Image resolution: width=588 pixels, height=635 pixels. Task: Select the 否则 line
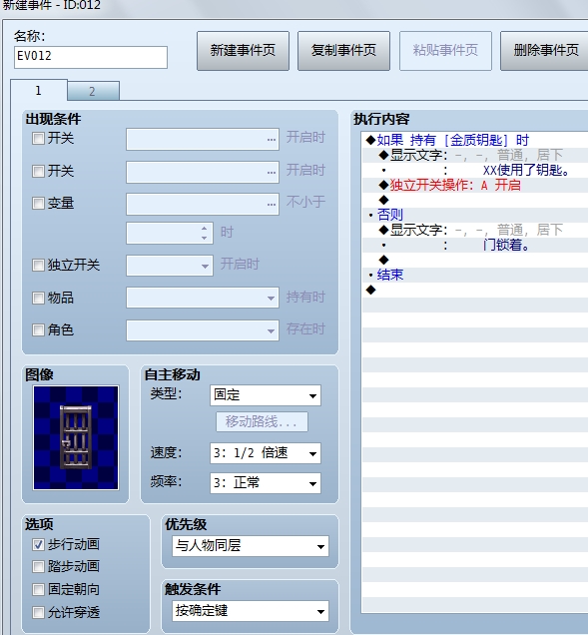(474, 215)
